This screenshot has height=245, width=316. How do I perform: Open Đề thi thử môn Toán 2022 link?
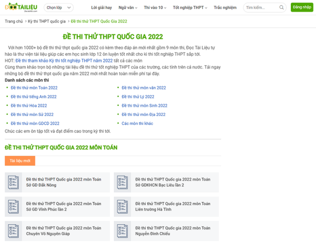(34, 88)
